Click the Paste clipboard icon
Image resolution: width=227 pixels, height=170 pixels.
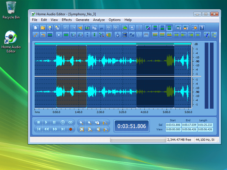click(x=109, y=28)
